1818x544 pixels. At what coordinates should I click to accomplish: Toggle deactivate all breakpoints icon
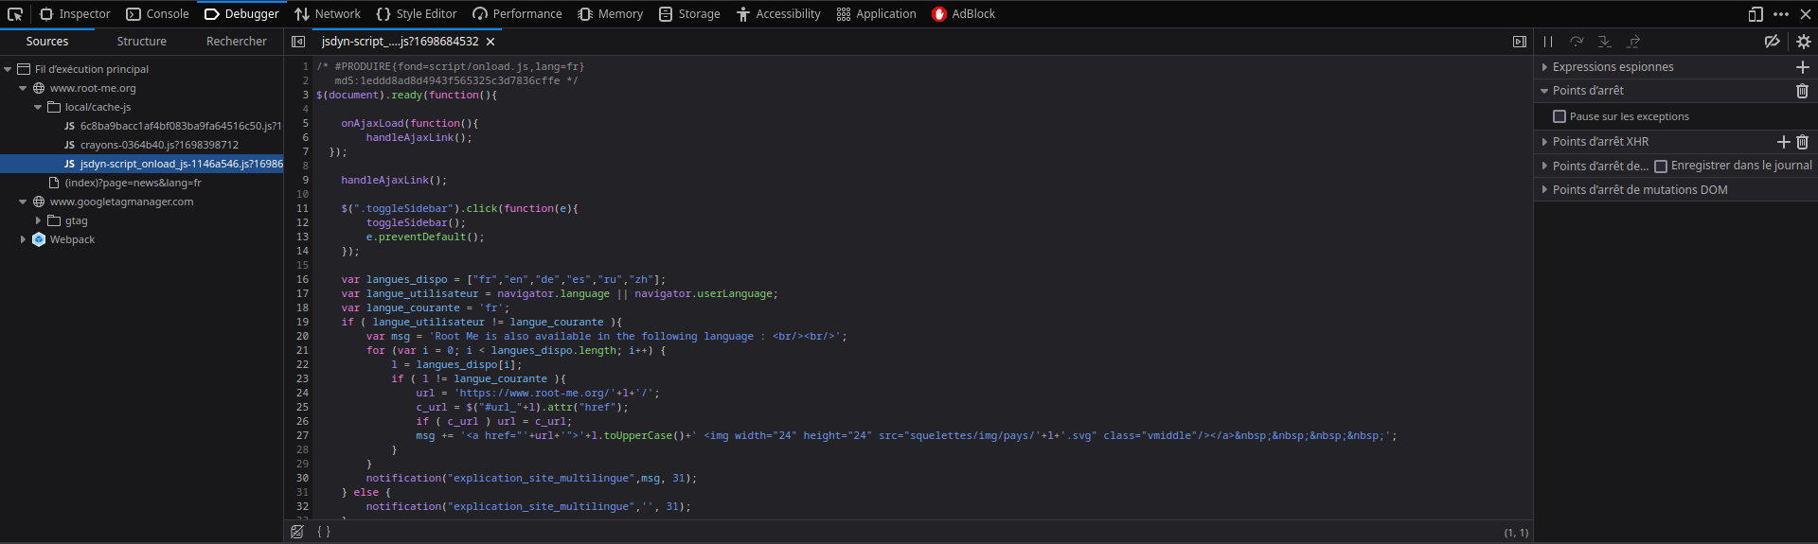(x=1773, y=42)
